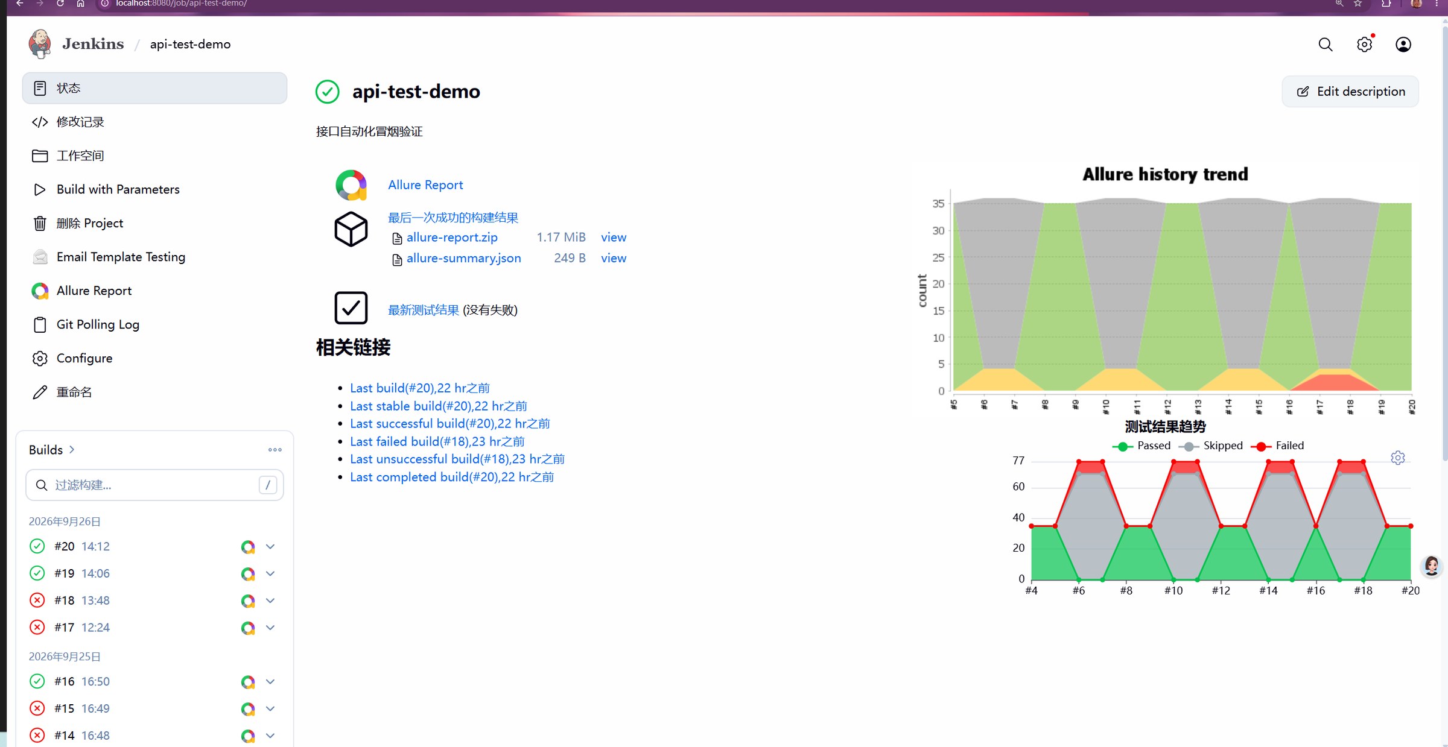The width and height of the screenshot is (1448, 747).
Task: Open Manage Jenkins gear with red dot
Action: pyautogui.click(x=1365, y=45)
